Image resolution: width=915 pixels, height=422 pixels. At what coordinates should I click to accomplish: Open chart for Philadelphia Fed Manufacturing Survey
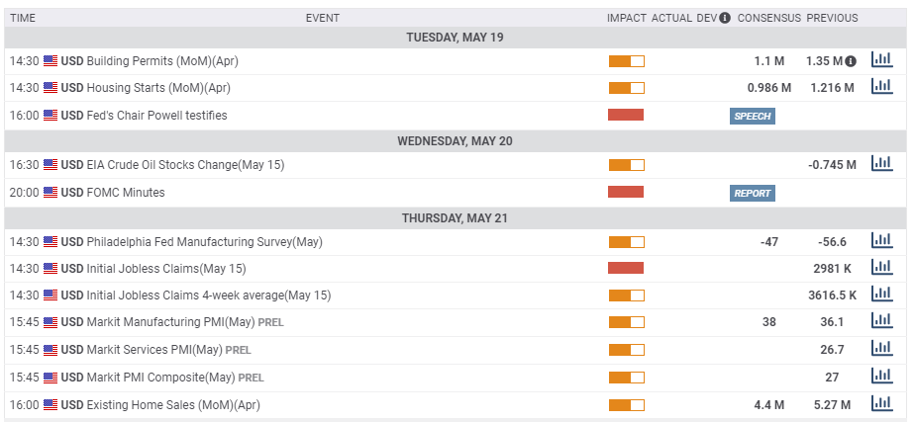[881, 240]
